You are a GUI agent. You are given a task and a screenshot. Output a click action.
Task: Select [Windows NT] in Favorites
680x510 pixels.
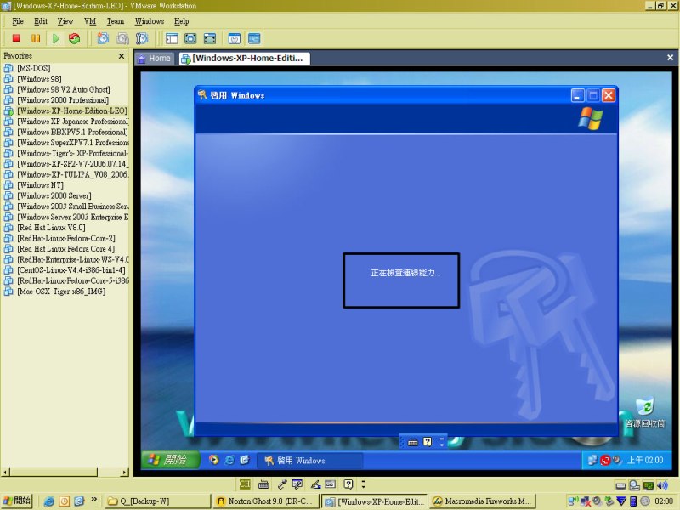[x=40, y=185]
